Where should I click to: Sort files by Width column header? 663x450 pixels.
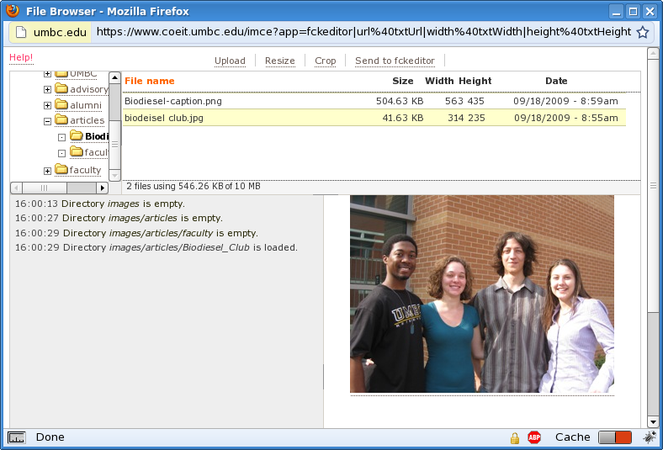439,81
